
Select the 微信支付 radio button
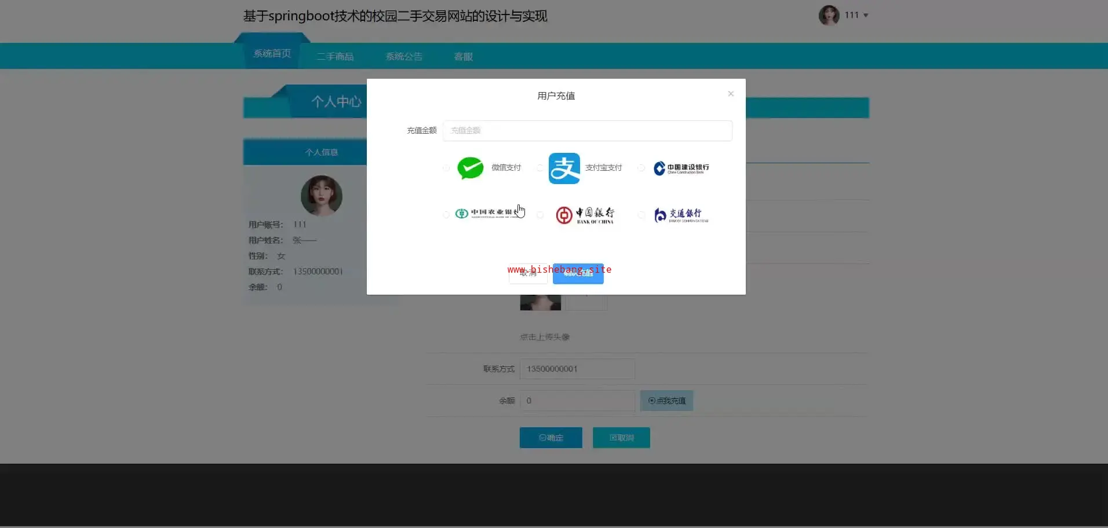tap(446, 168)
